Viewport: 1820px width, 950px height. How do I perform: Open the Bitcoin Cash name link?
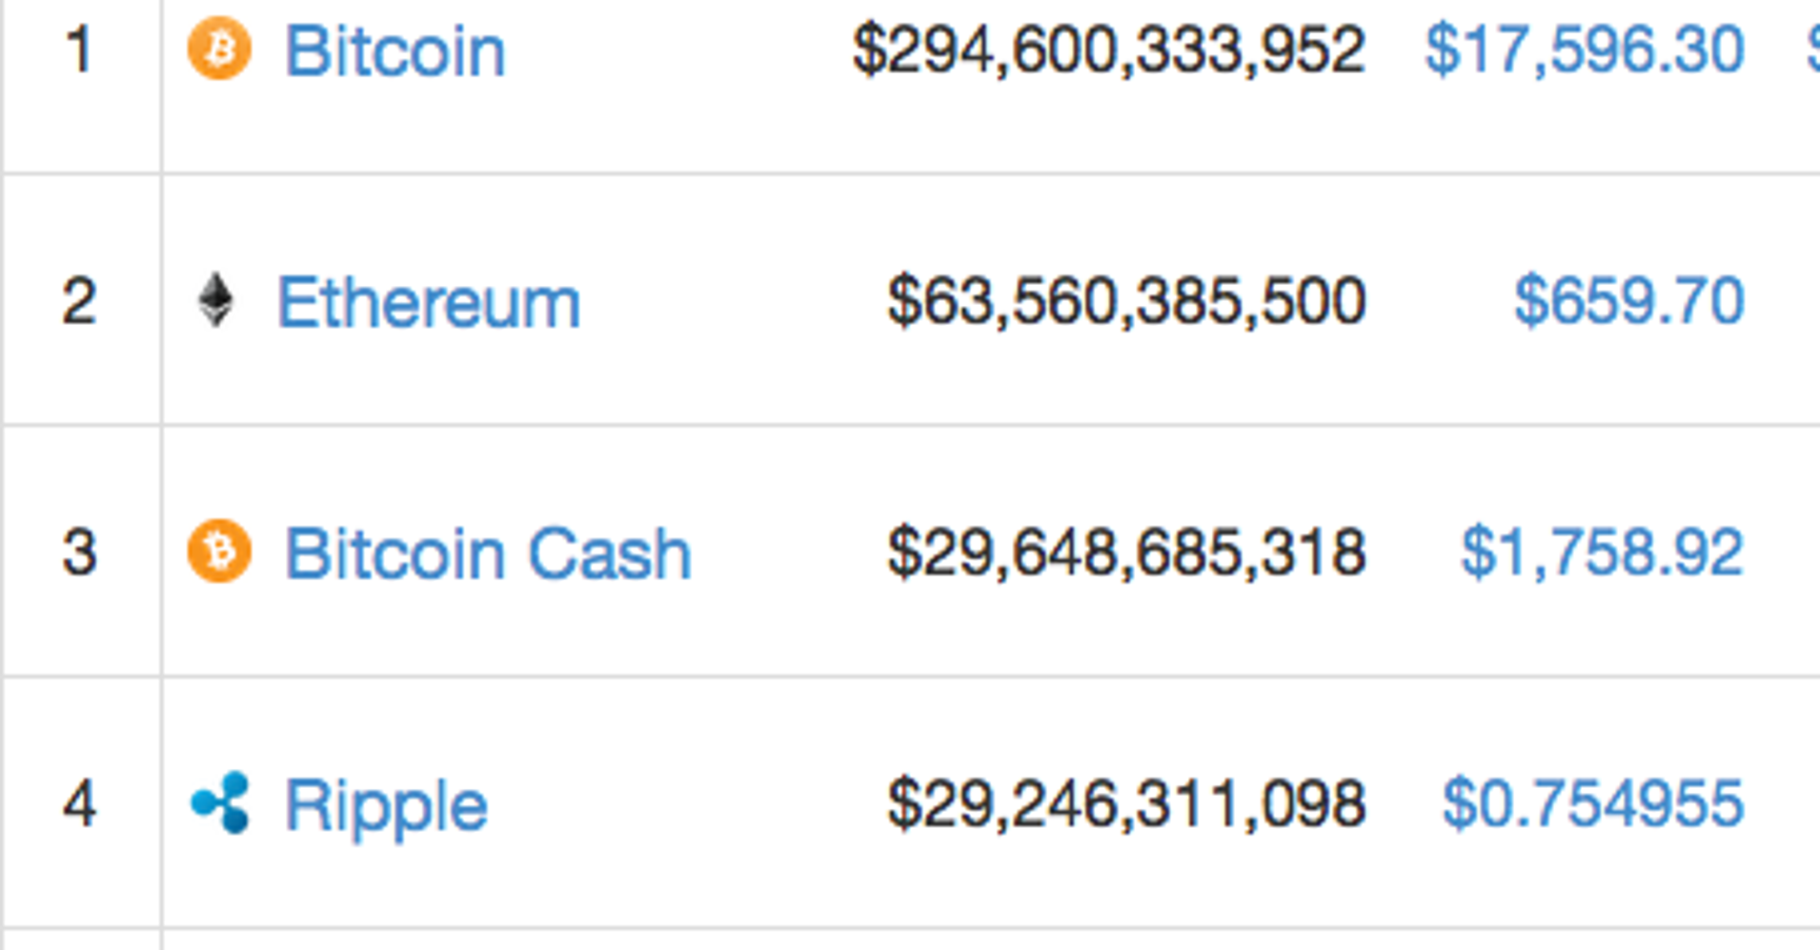pos(488,554)
